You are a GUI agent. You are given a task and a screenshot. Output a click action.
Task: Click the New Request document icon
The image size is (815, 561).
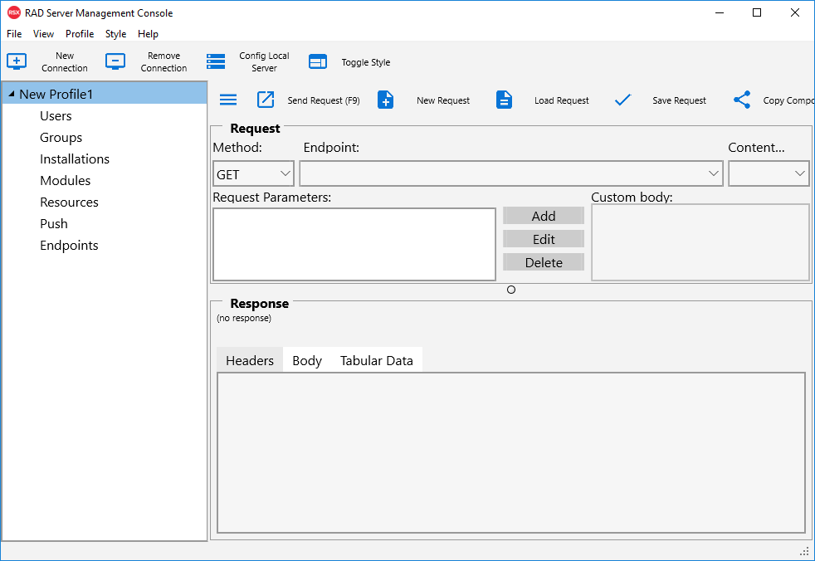(385, 100)
